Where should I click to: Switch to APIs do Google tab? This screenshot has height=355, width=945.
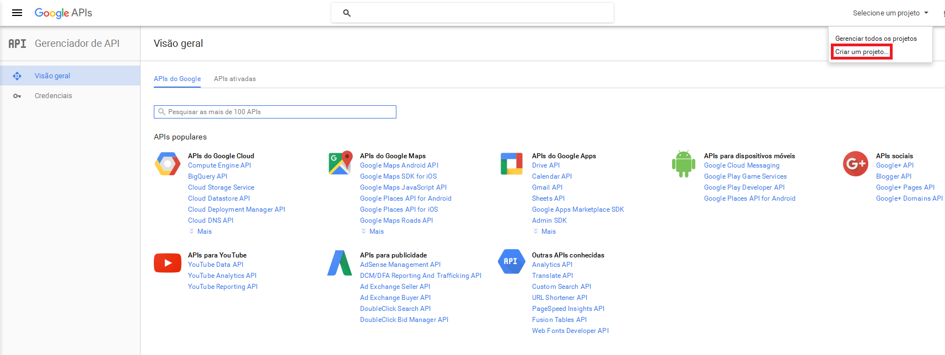point(178,79)
